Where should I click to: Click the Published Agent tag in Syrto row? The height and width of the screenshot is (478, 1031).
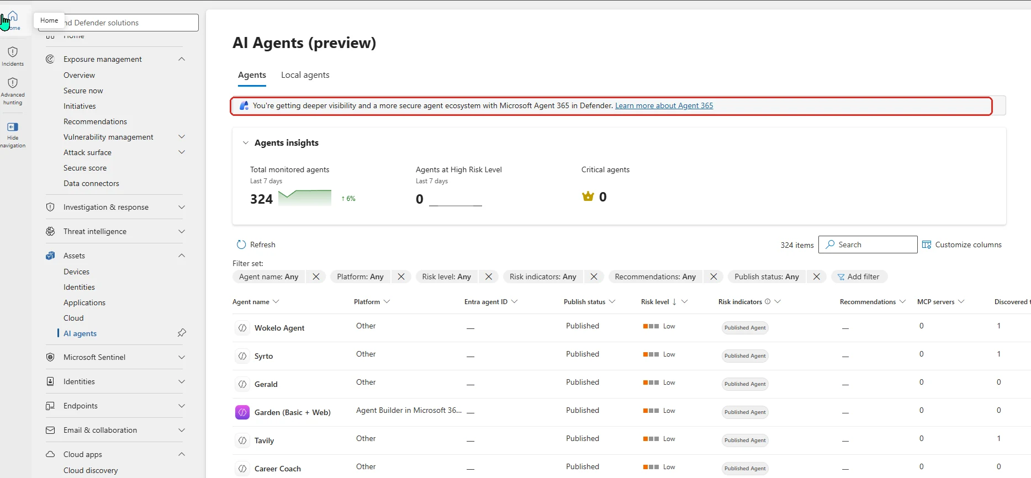[x=745, y=356]
